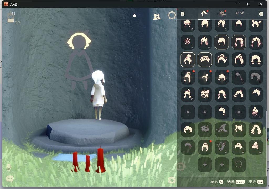Screen dimensions: 269x189
Task: Start video recording with the camcorder icon
Action: click(181, 166)
